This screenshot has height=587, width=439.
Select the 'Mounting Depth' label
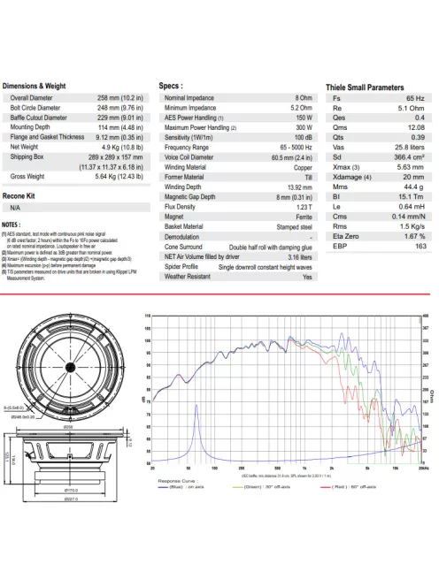pos(29,127)
